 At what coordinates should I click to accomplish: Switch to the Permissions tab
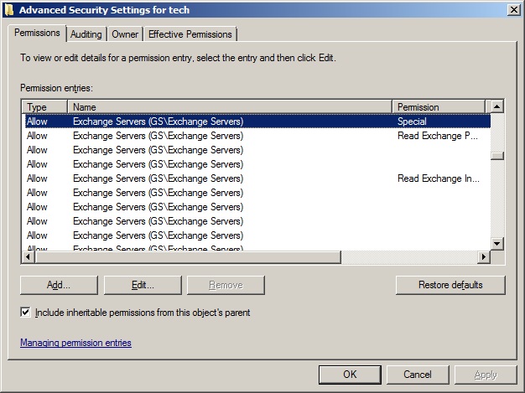[x=37, y=34]
